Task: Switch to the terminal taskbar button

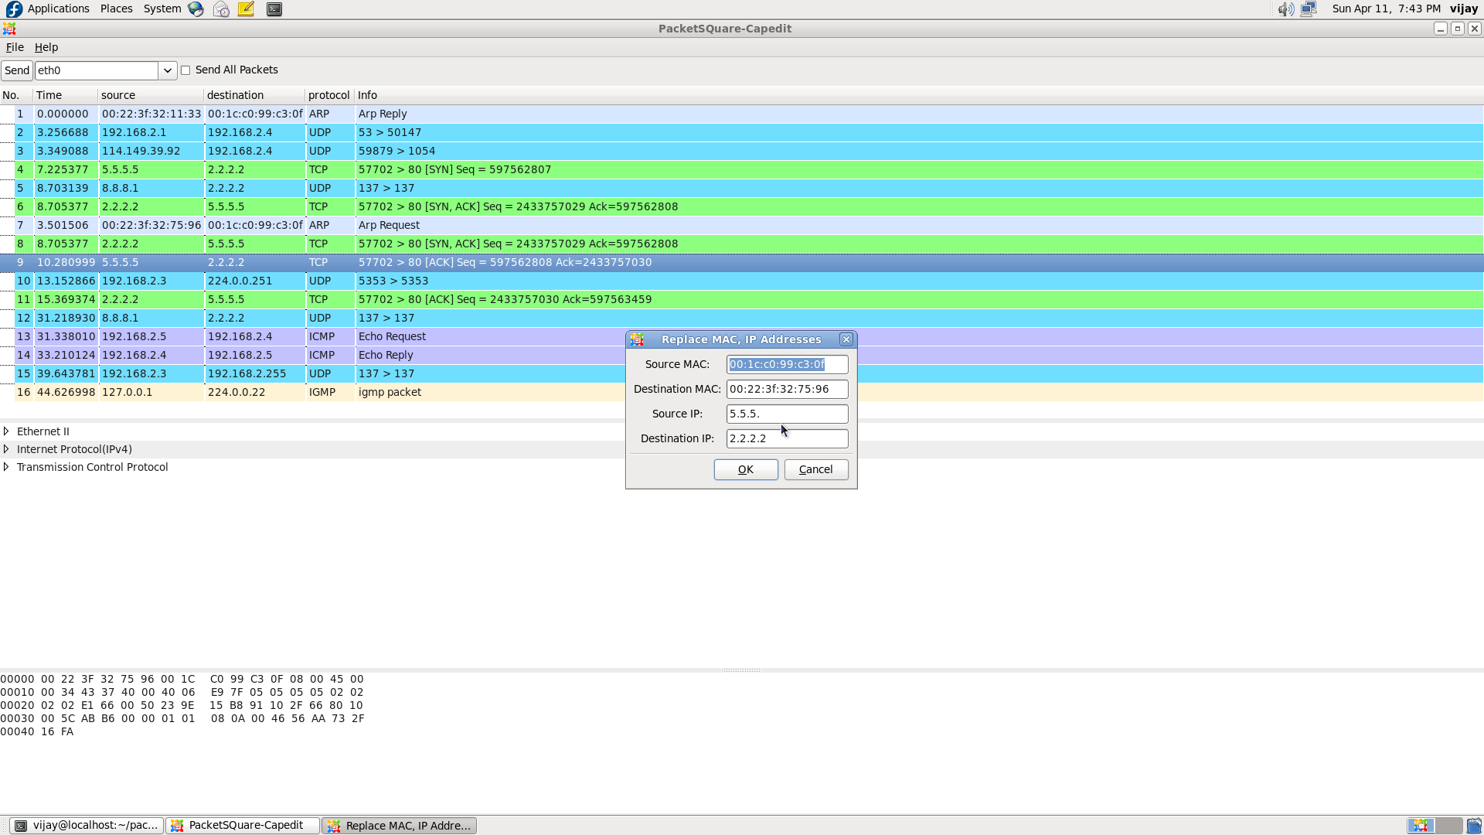Action: point(87,826)
